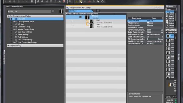Open Cam Data Settings in tree
183x103 pixels.
coord(25,32)
